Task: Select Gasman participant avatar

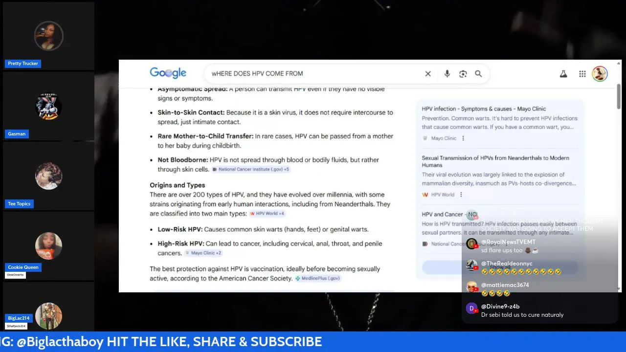Action: [48, 106]
